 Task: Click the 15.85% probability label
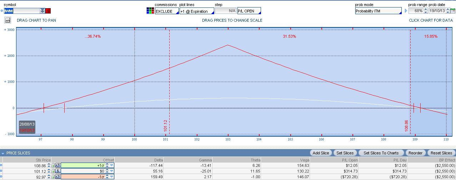(431, 36)
